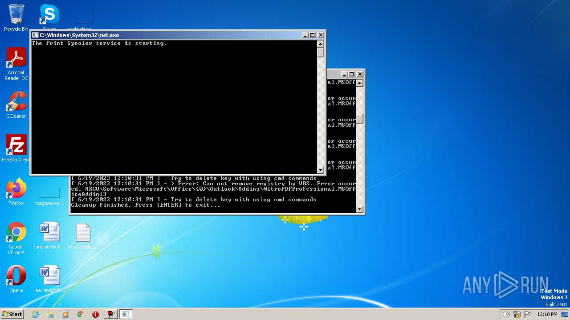570x320 pixels.
Task: Open FileZilla Client shortcut
Action: [x=16, y=148]
